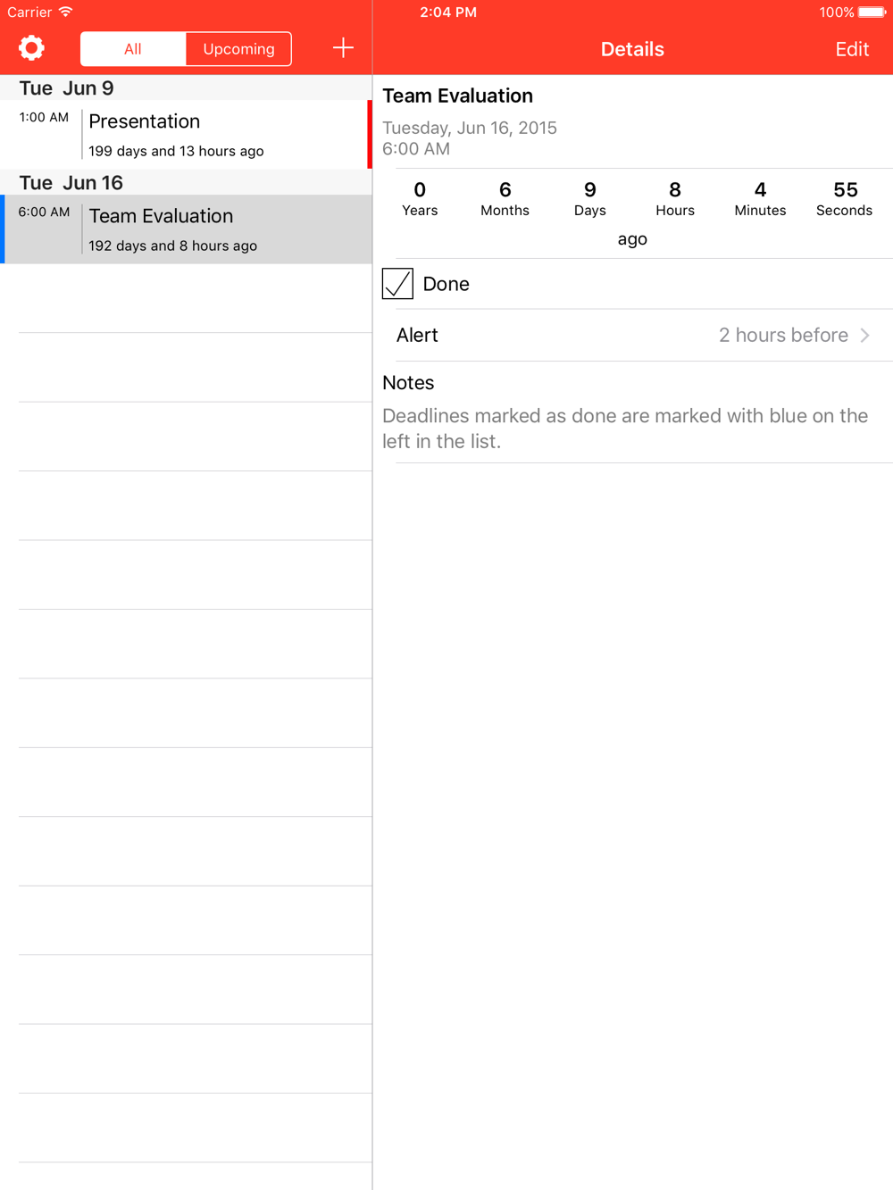Add a new deadline with plus icon
893x1190 pixels.
click(x=343, y=48)
